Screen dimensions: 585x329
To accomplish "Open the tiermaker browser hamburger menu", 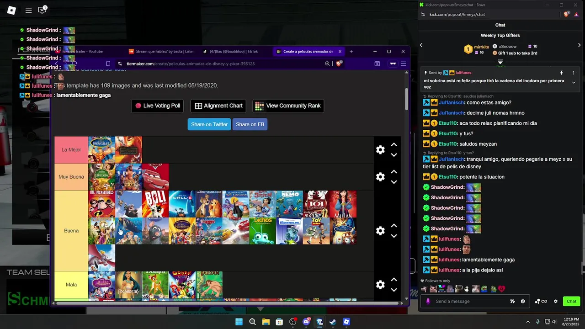I will pyautogui.click(x=403, y=64).
